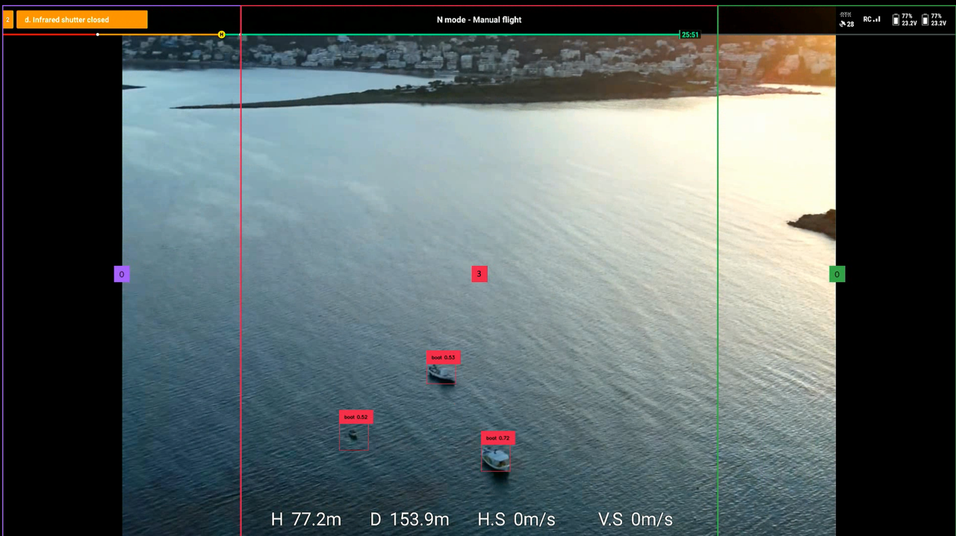Click the orange warning count badge "2"
956x536 pixels.
[x=8, y=19]
